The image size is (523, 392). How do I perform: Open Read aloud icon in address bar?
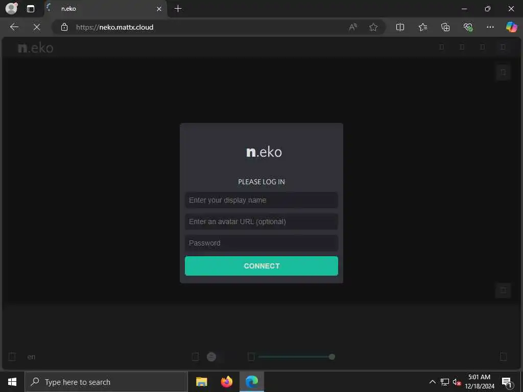[353, 27]
